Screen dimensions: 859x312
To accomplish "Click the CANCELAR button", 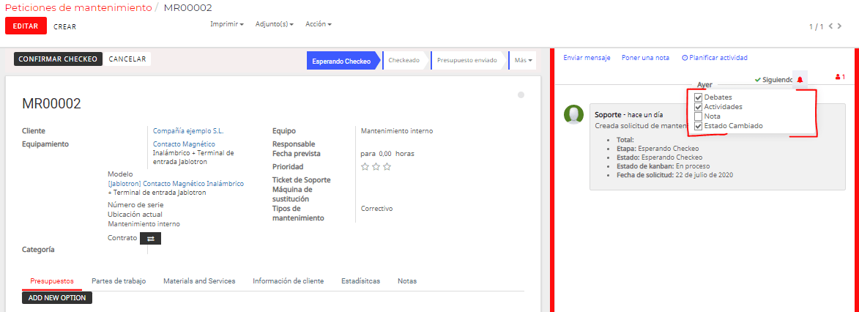I will pos(127,59).
